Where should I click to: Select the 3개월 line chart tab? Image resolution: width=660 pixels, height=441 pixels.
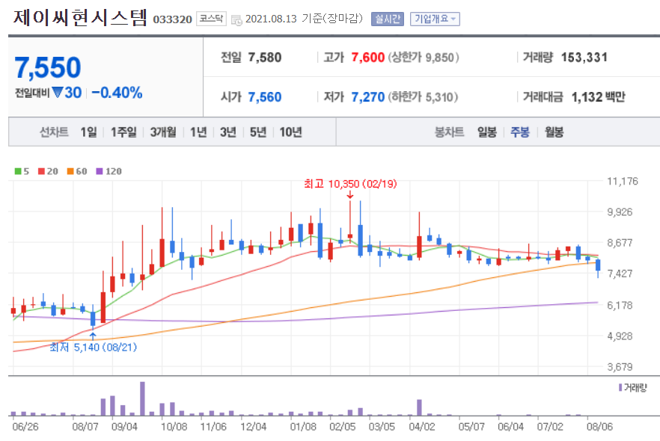point(163,132)
